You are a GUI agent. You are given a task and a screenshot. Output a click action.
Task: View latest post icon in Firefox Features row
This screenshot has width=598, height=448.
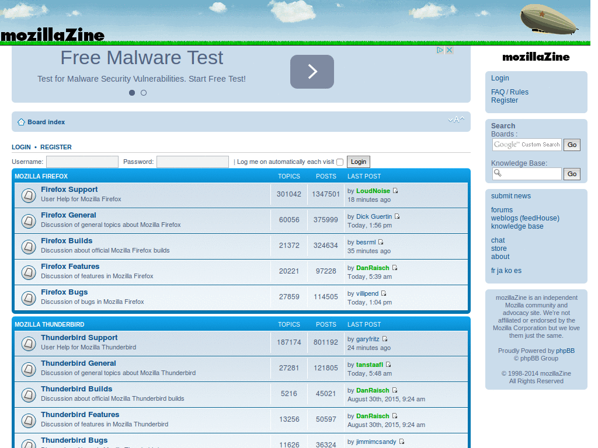click(395, 268)
